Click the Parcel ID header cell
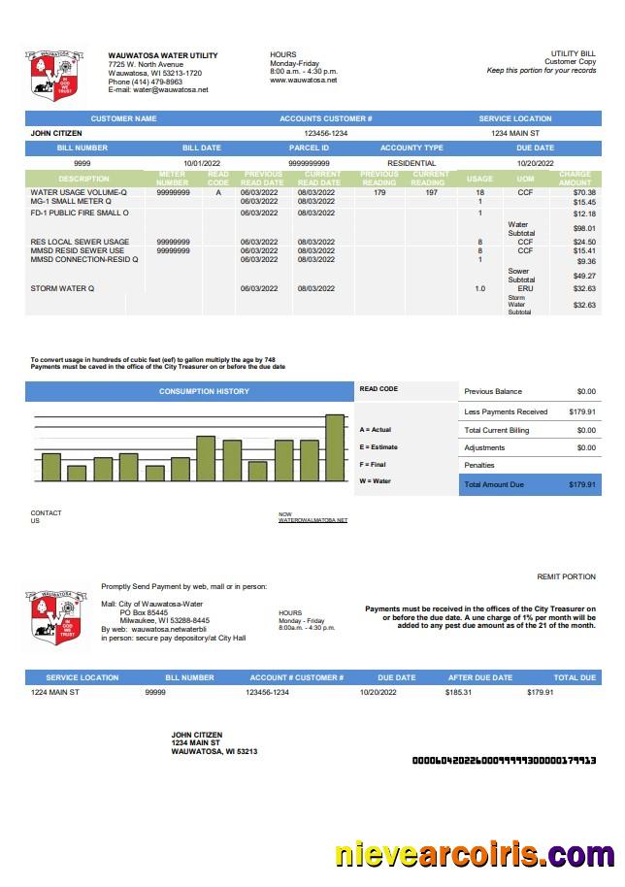This screenshot has height=887, width=625. [309, 148]
